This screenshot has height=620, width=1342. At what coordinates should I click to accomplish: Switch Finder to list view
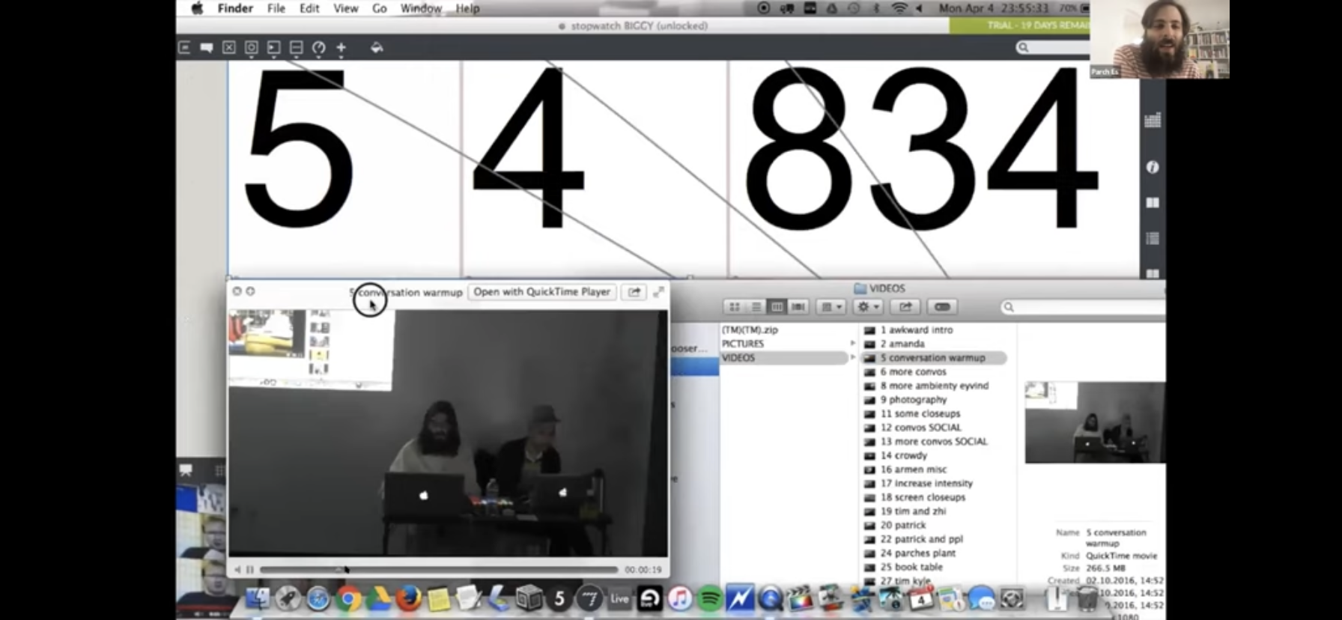(756, 307)
